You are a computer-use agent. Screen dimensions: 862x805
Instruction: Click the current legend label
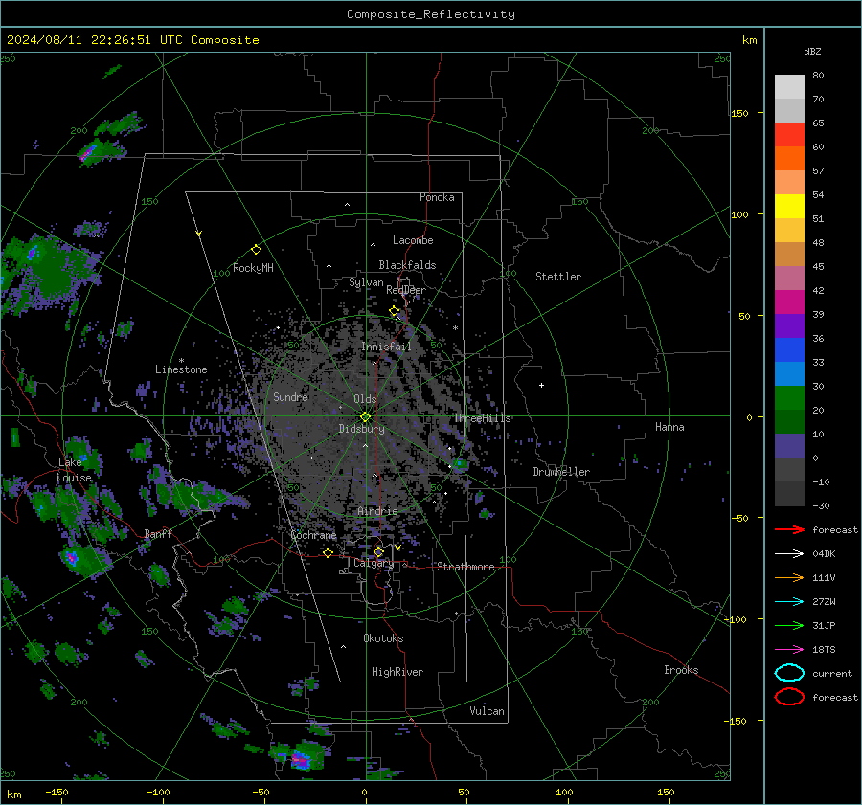tap(832, 674)
